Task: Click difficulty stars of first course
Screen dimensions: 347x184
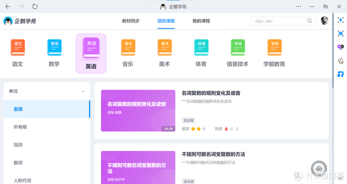Action: (199, 129)
